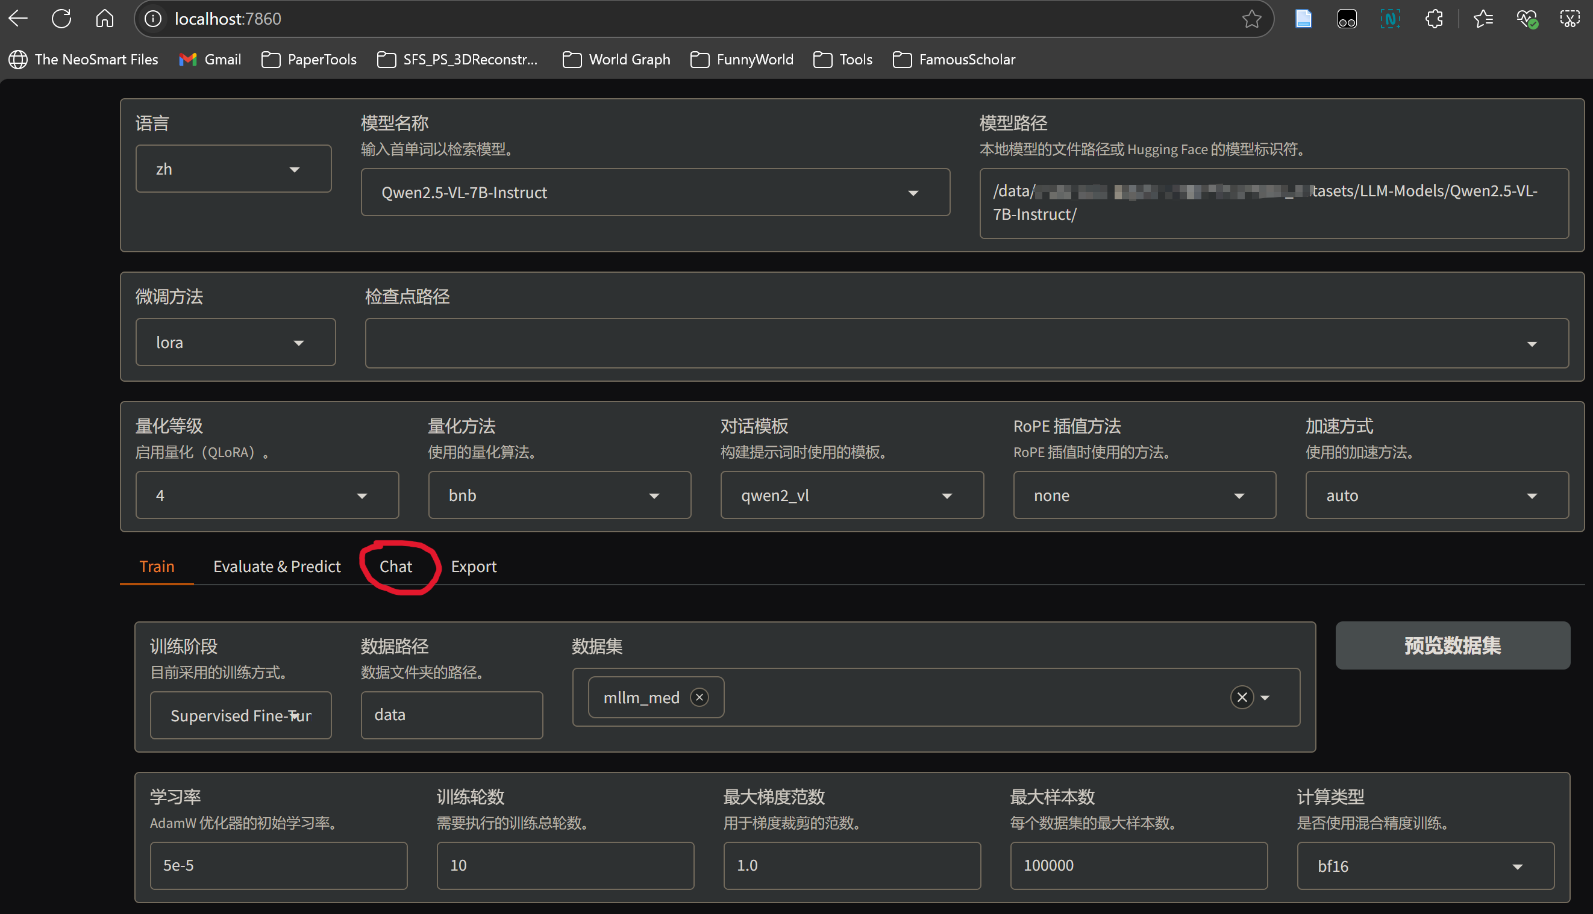This screenshot has height=914, width=1593.
Task: Click the site info icon beside localhost
Action: pyautogui.click(x=152, y=19)
